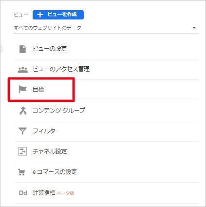
Task: Click the plus icon in ビューを作成 button
Action: (40, 15)
